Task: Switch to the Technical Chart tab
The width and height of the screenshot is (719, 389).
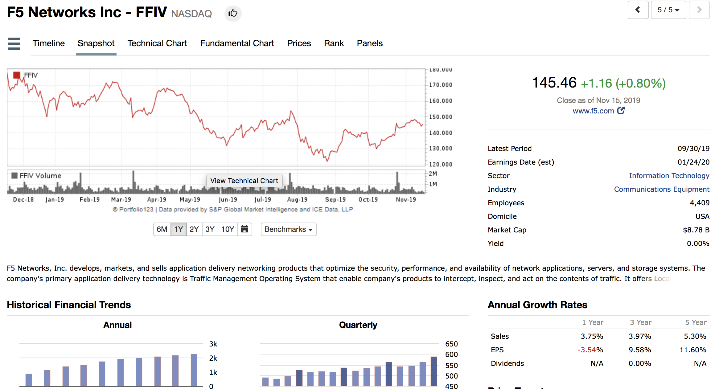Action: point(157,43)
